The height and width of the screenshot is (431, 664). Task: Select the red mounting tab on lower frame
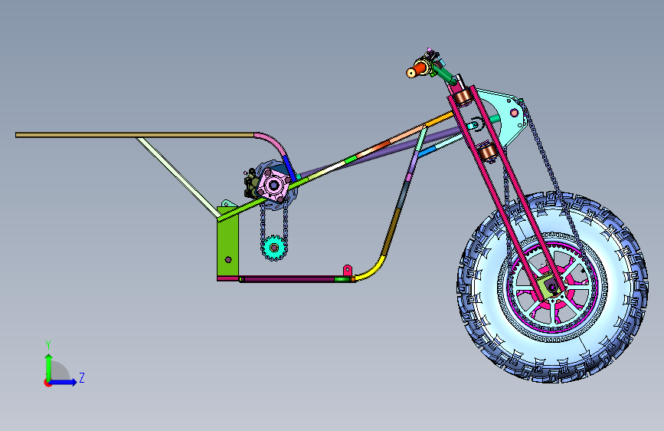347,270
